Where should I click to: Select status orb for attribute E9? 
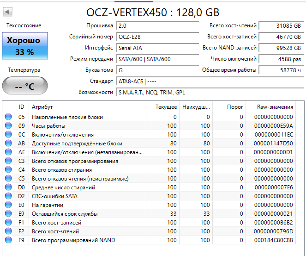pyautogui.click(x=8, y=213)
